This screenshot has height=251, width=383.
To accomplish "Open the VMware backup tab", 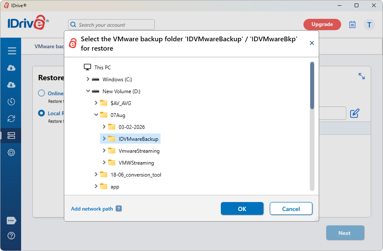I will tap(49, 46).
